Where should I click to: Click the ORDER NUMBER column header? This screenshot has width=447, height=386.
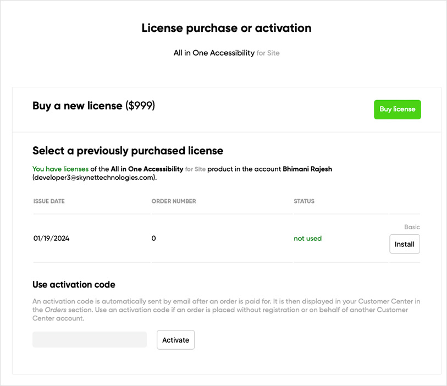[174, 201]
